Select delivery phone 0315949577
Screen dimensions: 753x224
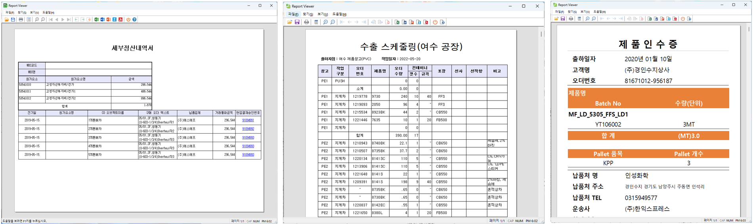coord(641,198)
